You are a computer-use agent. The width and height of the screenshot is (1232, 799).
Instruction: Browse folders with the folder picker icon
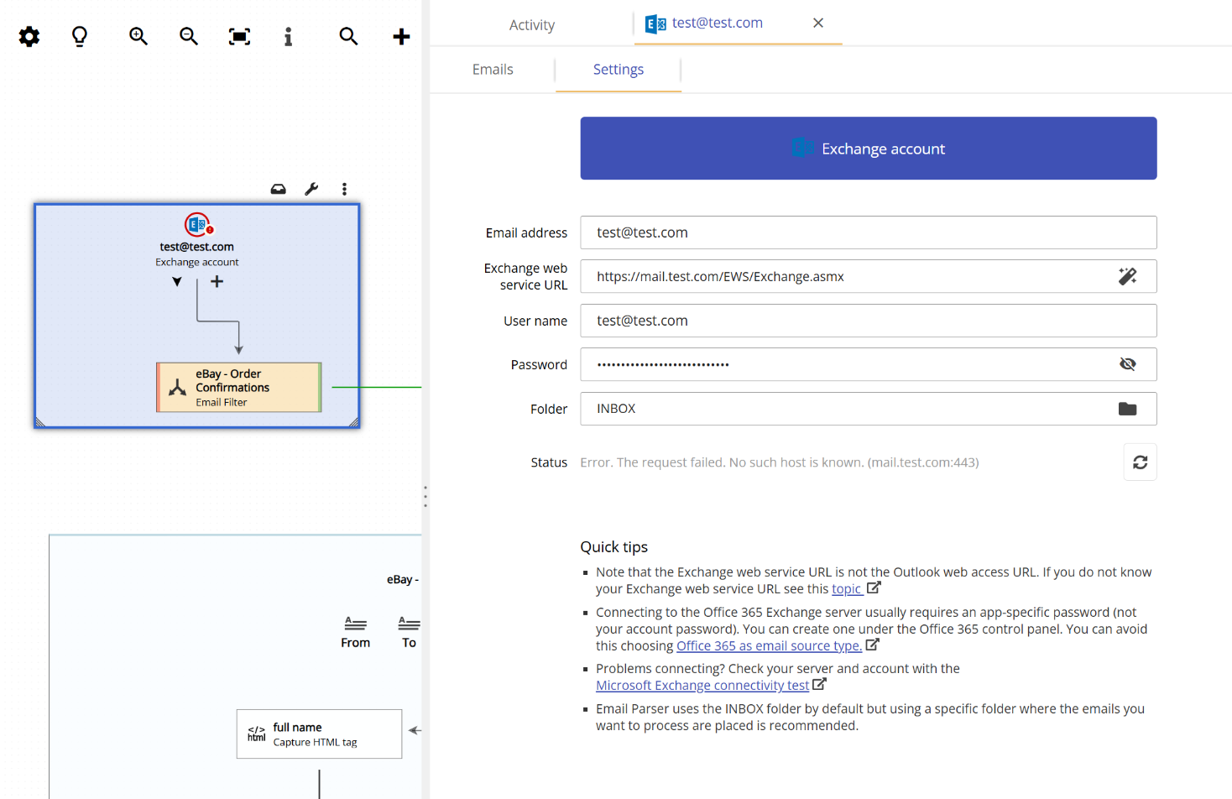[1127, 409]
